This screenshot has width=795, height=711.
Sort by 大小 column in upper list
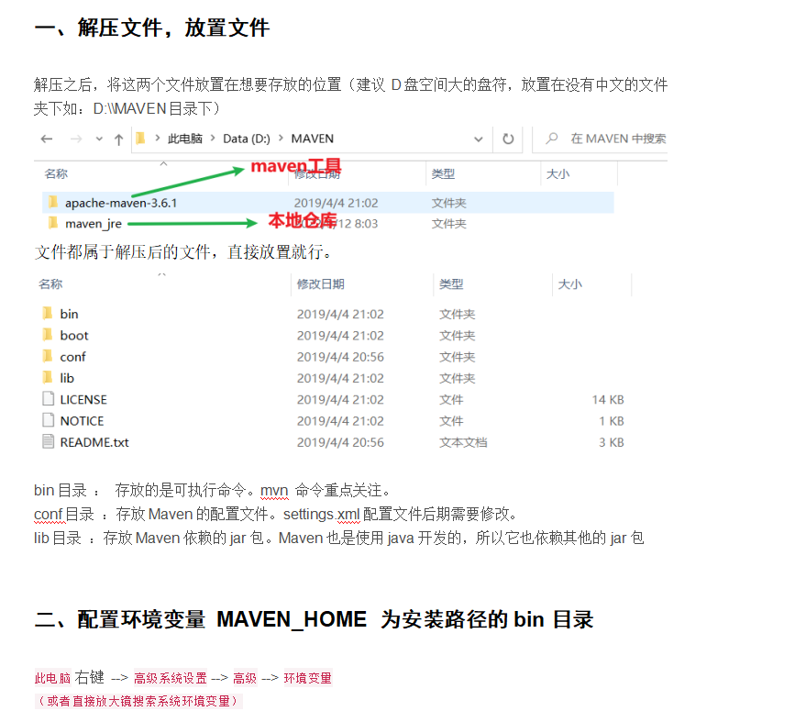[x=558, y=174]
